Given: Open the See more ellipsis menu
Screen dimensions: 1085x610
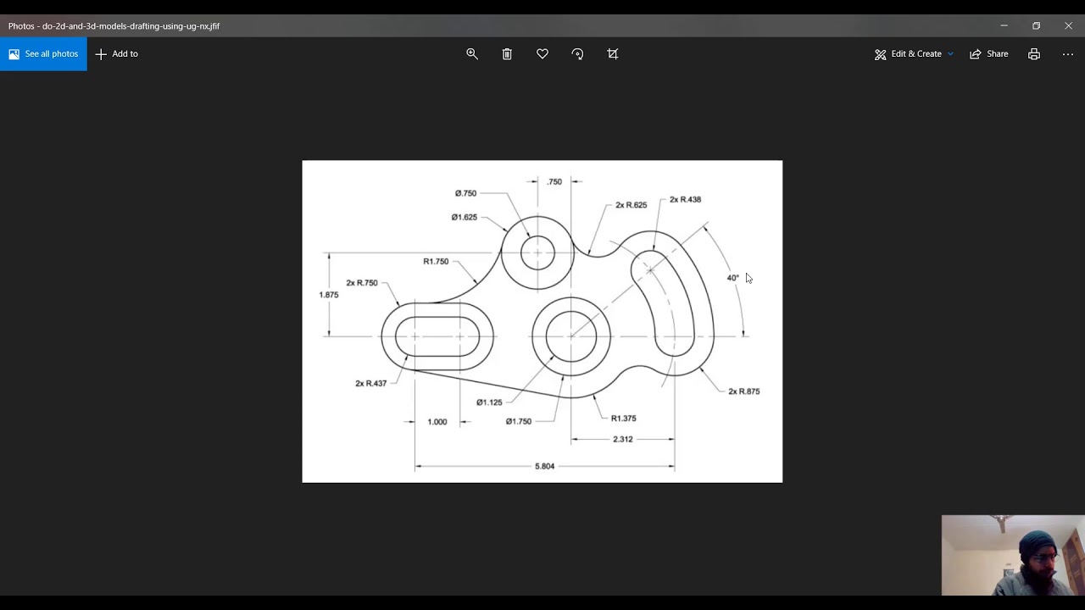Looking at the screenshot, I should 1068,53.
